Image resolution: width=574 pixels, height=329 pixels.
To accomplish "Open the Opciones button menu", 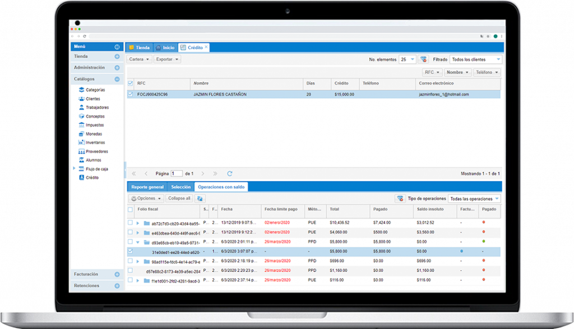I will click(146, 199).
